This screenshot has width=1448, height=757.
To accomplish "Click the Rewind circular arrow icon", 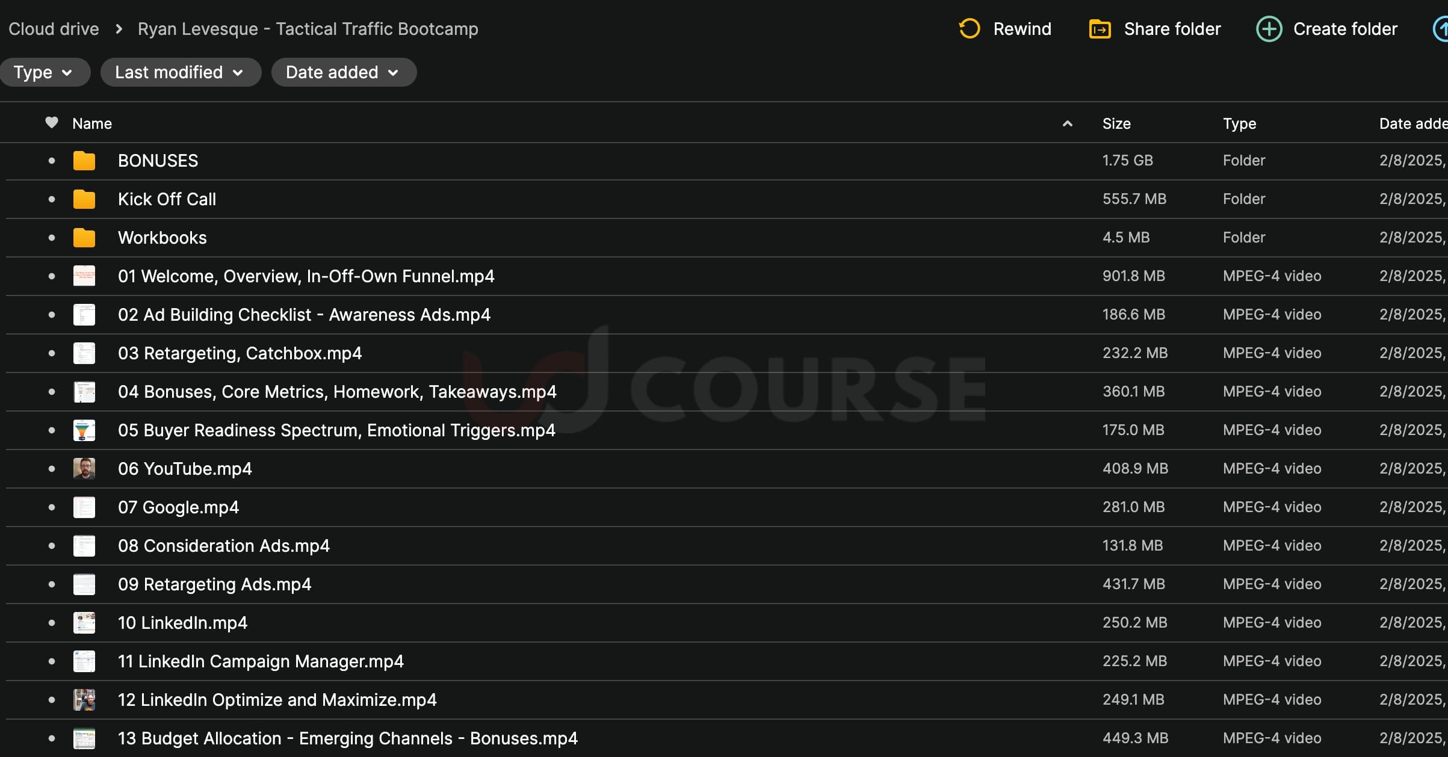I will point(969,28).
